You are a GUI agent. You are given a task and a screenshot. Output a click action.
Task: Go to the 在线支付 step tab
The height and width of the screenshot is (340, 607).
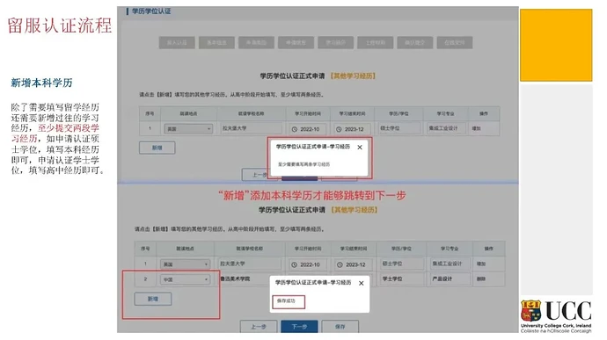(455, 42)
